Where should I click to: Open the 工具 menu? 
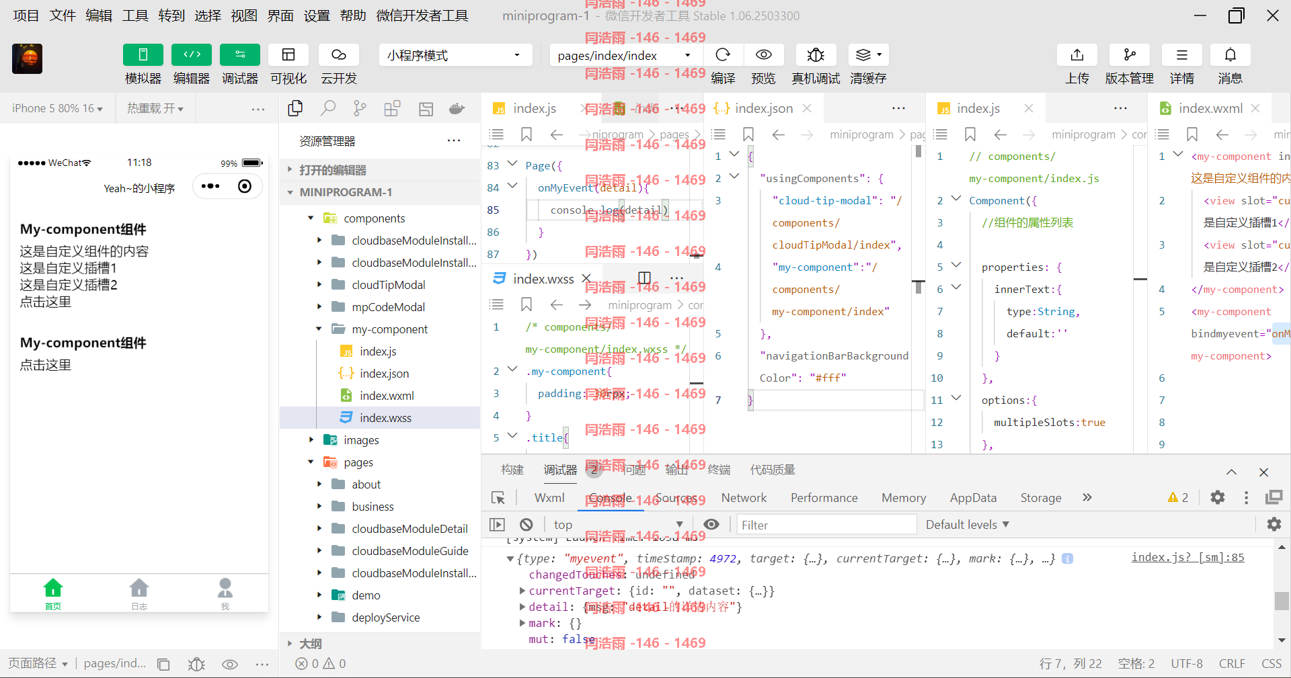point(135,15)
